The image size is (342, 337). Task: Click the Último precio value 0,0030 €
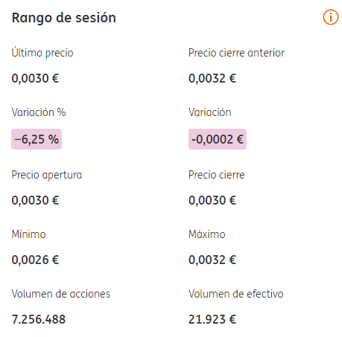coord(35,78)
